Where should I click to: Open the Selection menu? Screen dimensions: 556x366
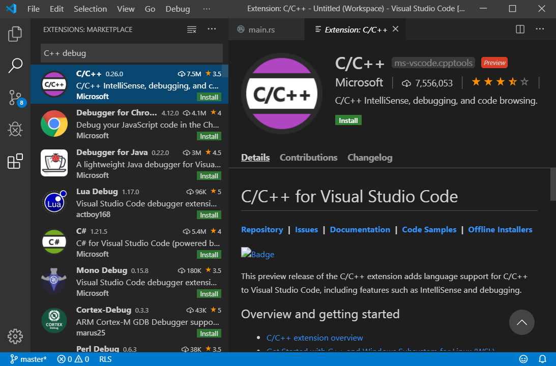(x=90, y=9)
